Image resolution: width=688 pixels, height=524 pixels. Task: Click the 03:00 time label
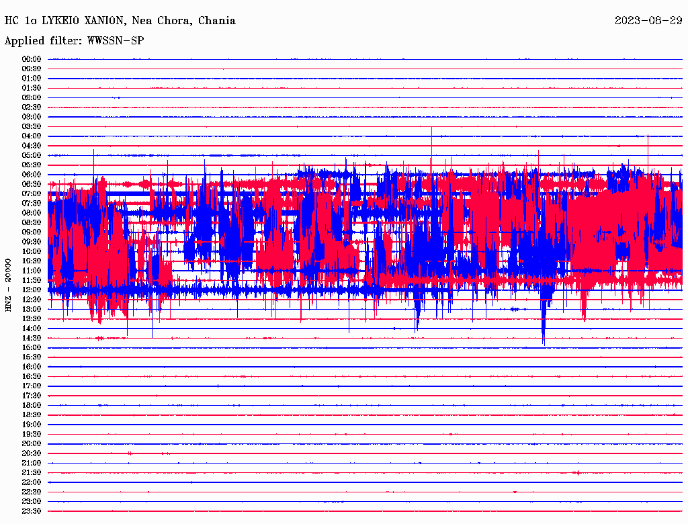coord(32,117)
